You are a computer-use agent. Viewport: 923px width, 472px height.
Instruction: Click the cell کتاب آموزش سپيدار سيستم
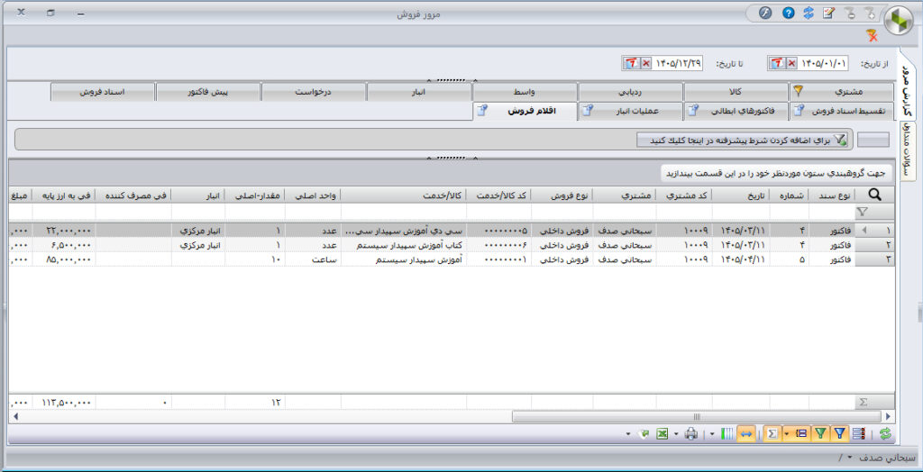point(404,245)
